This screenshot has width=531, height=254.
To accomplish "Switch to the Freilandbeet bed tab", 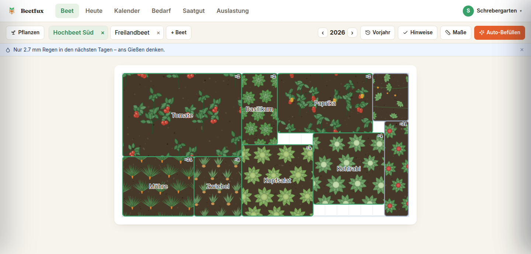I will click(132, 33).
